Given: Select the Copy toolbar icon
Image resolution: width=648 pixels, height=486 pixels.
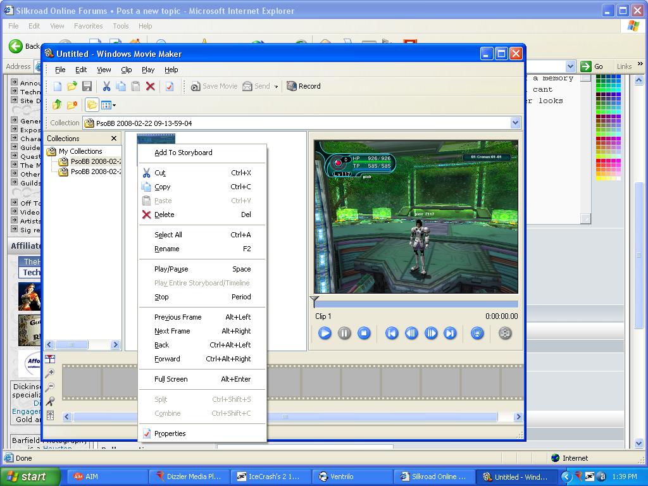Looking at the screenshot, I should tap(121, 86).
